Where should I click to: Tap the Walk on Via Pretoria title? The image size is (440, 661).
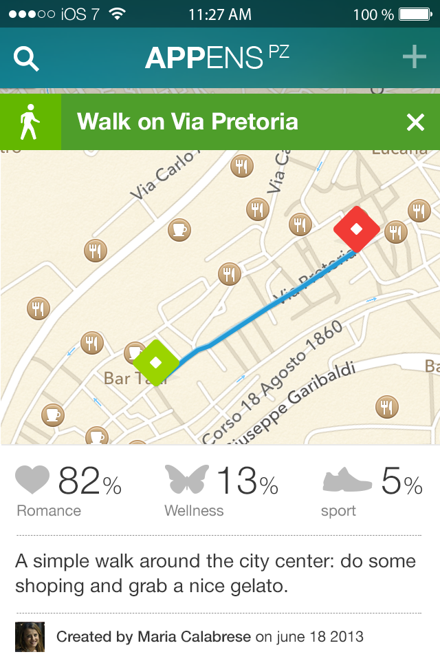click(188, 122)
